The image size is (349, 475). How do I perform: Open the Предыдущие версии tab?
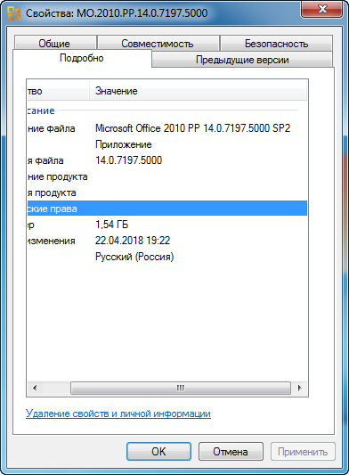tap(242, 60)
